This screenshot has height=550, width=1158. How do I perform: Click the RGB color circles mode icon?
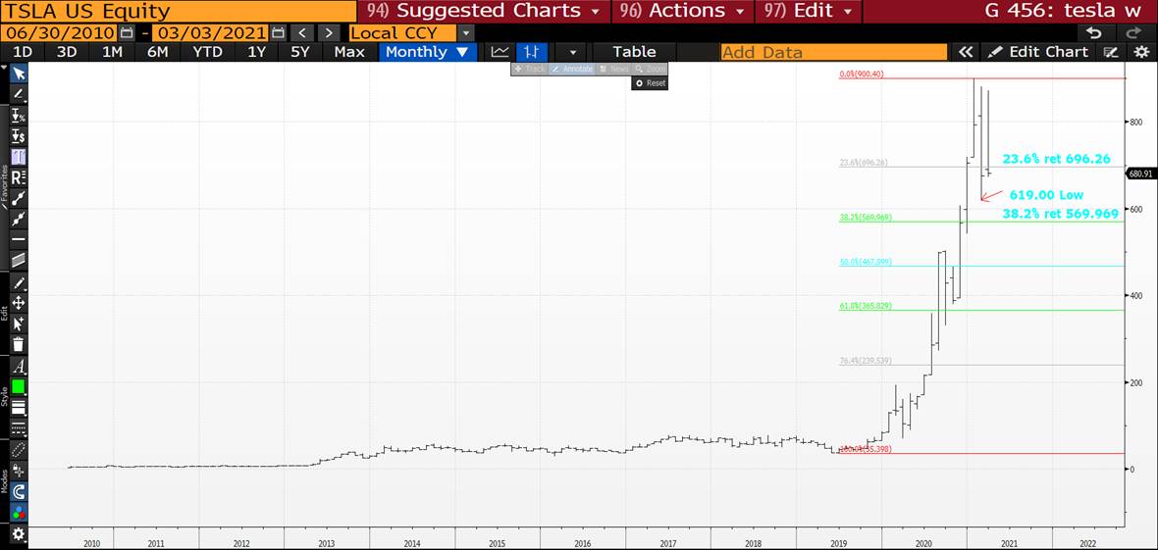(19, 513)
